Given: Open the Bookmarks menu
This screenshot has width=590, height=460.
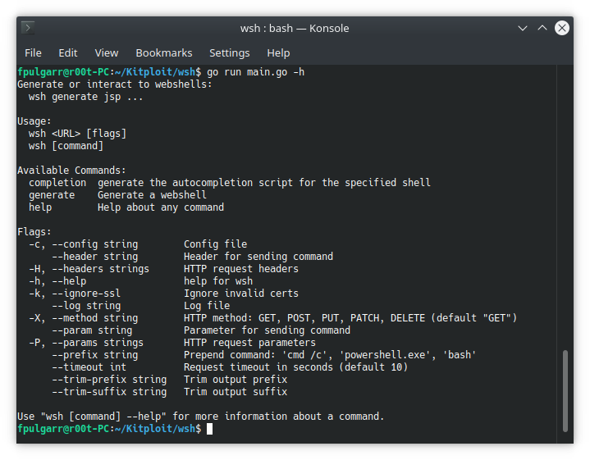Looking at the screenshot, I should coord(163,53).
